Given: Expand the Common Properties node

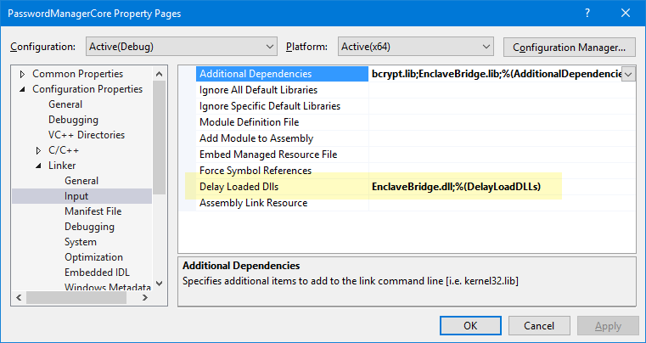Looking at the screenshot, I should [22, 74].
